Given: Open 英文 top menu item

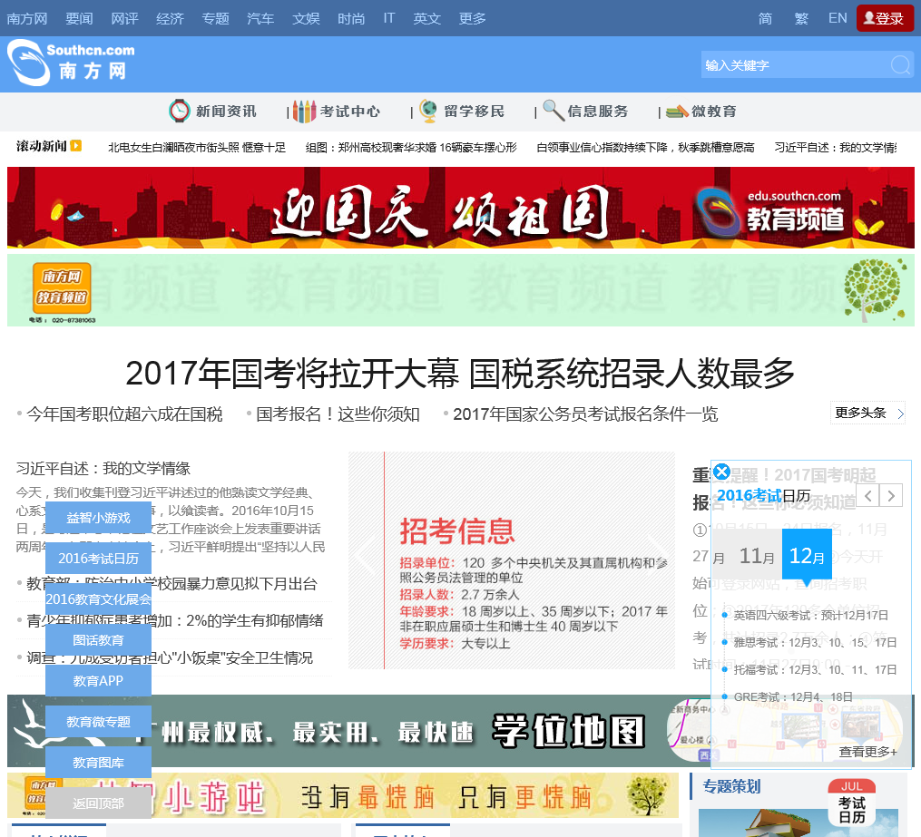Looking at the screenshot, I should tap(427, 18).
